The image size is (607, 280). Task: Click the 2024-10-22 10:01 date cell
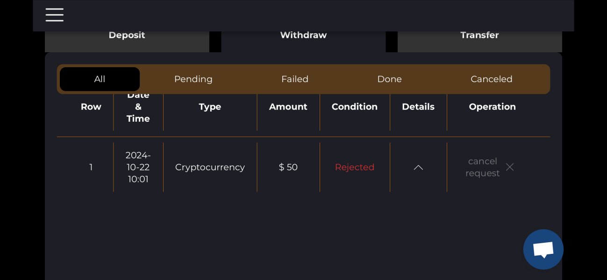coord(138,167)
